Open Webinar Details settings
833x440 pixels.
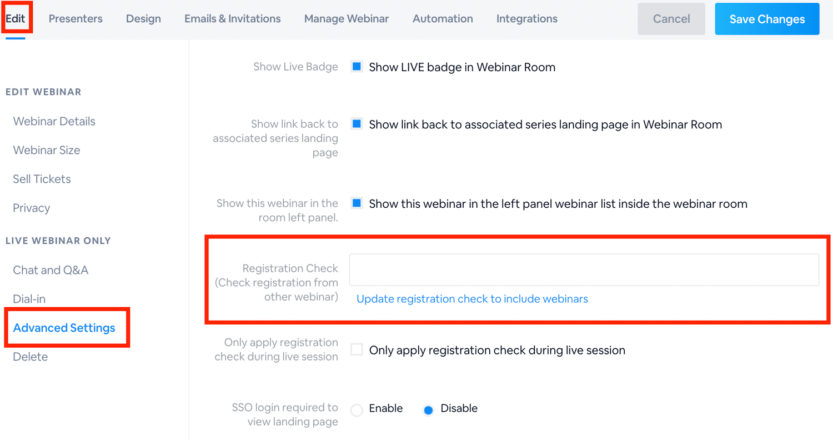(54, 121)
